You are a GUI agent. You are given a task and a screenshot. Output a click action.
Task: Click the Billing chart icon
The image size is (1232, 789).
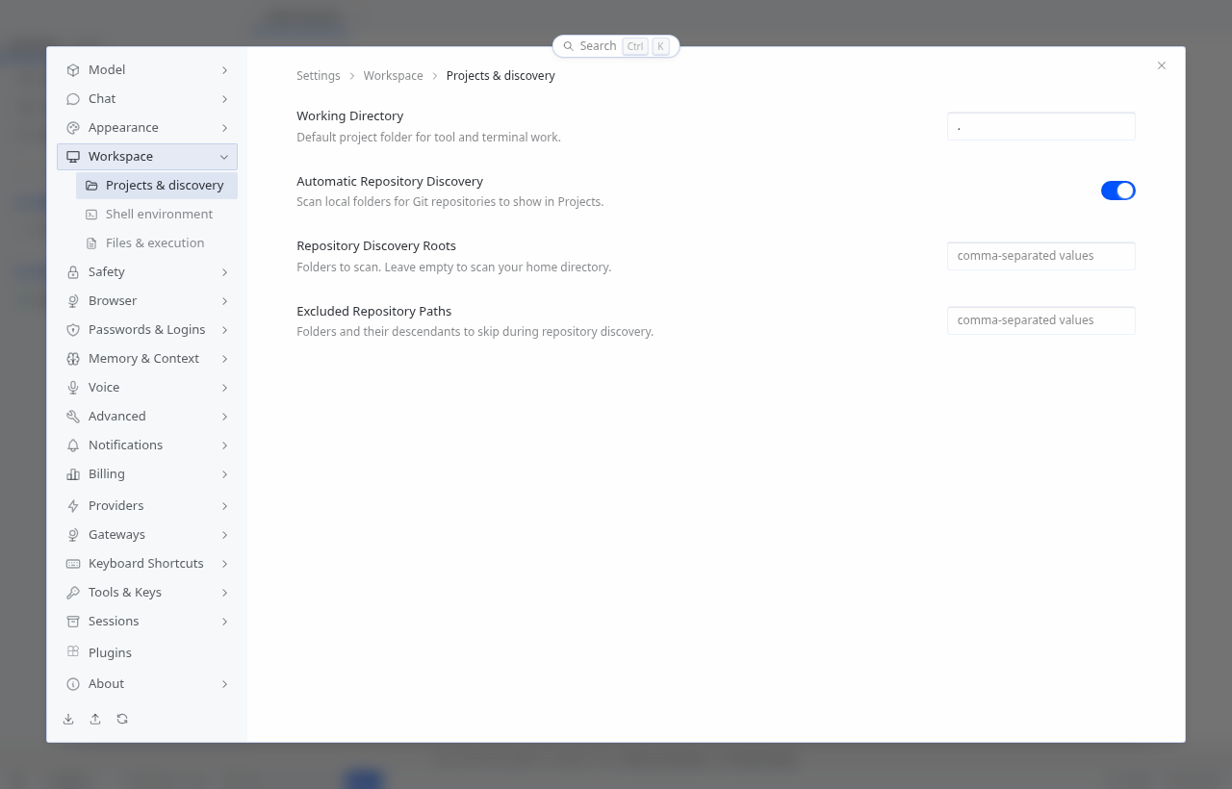click(73, 474)
